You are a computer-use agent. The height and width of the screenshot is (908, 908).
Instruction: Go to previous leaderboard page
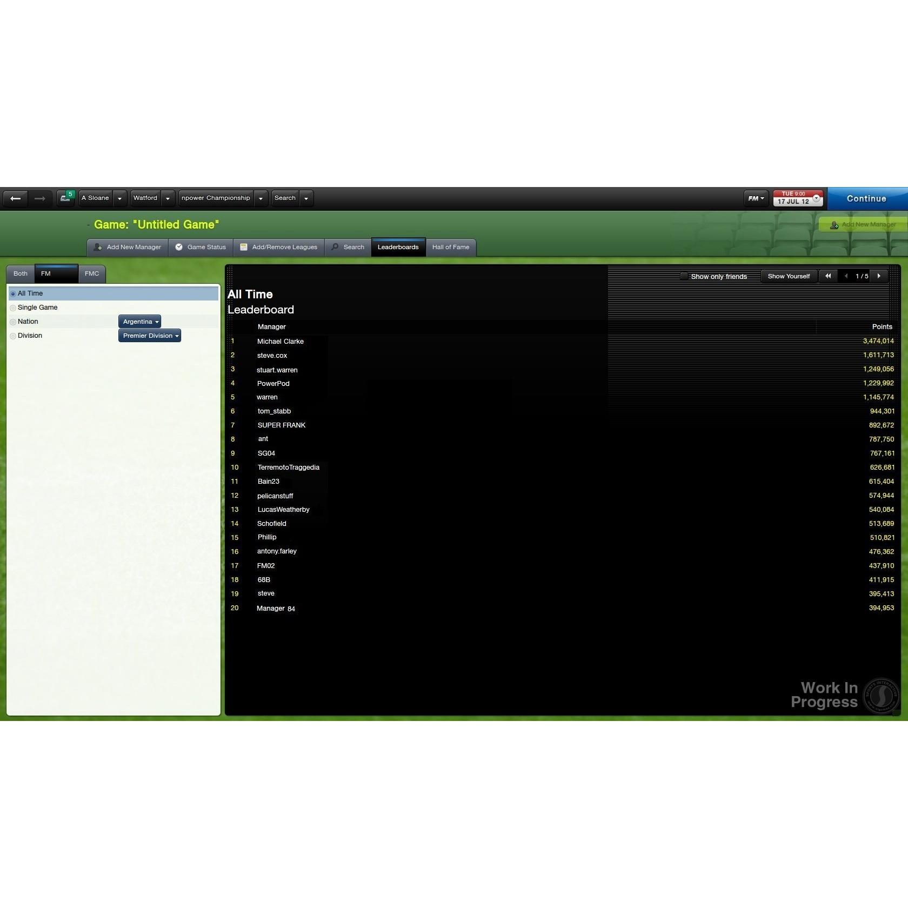click(846, 276)
